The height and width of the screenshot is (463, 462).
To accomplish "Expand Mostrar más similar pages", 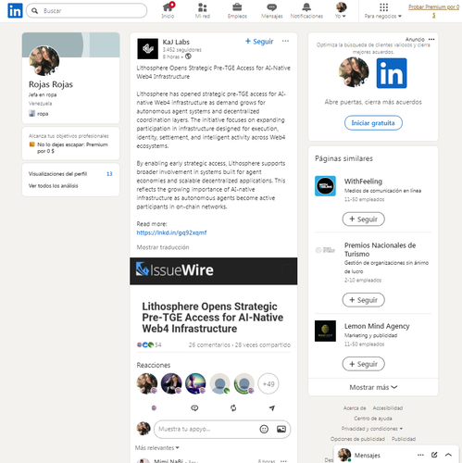I will coord(373,387).
